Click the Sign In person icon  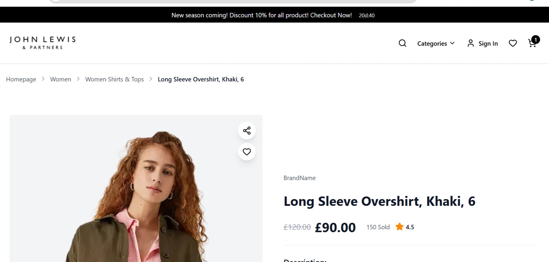(471, 43)
